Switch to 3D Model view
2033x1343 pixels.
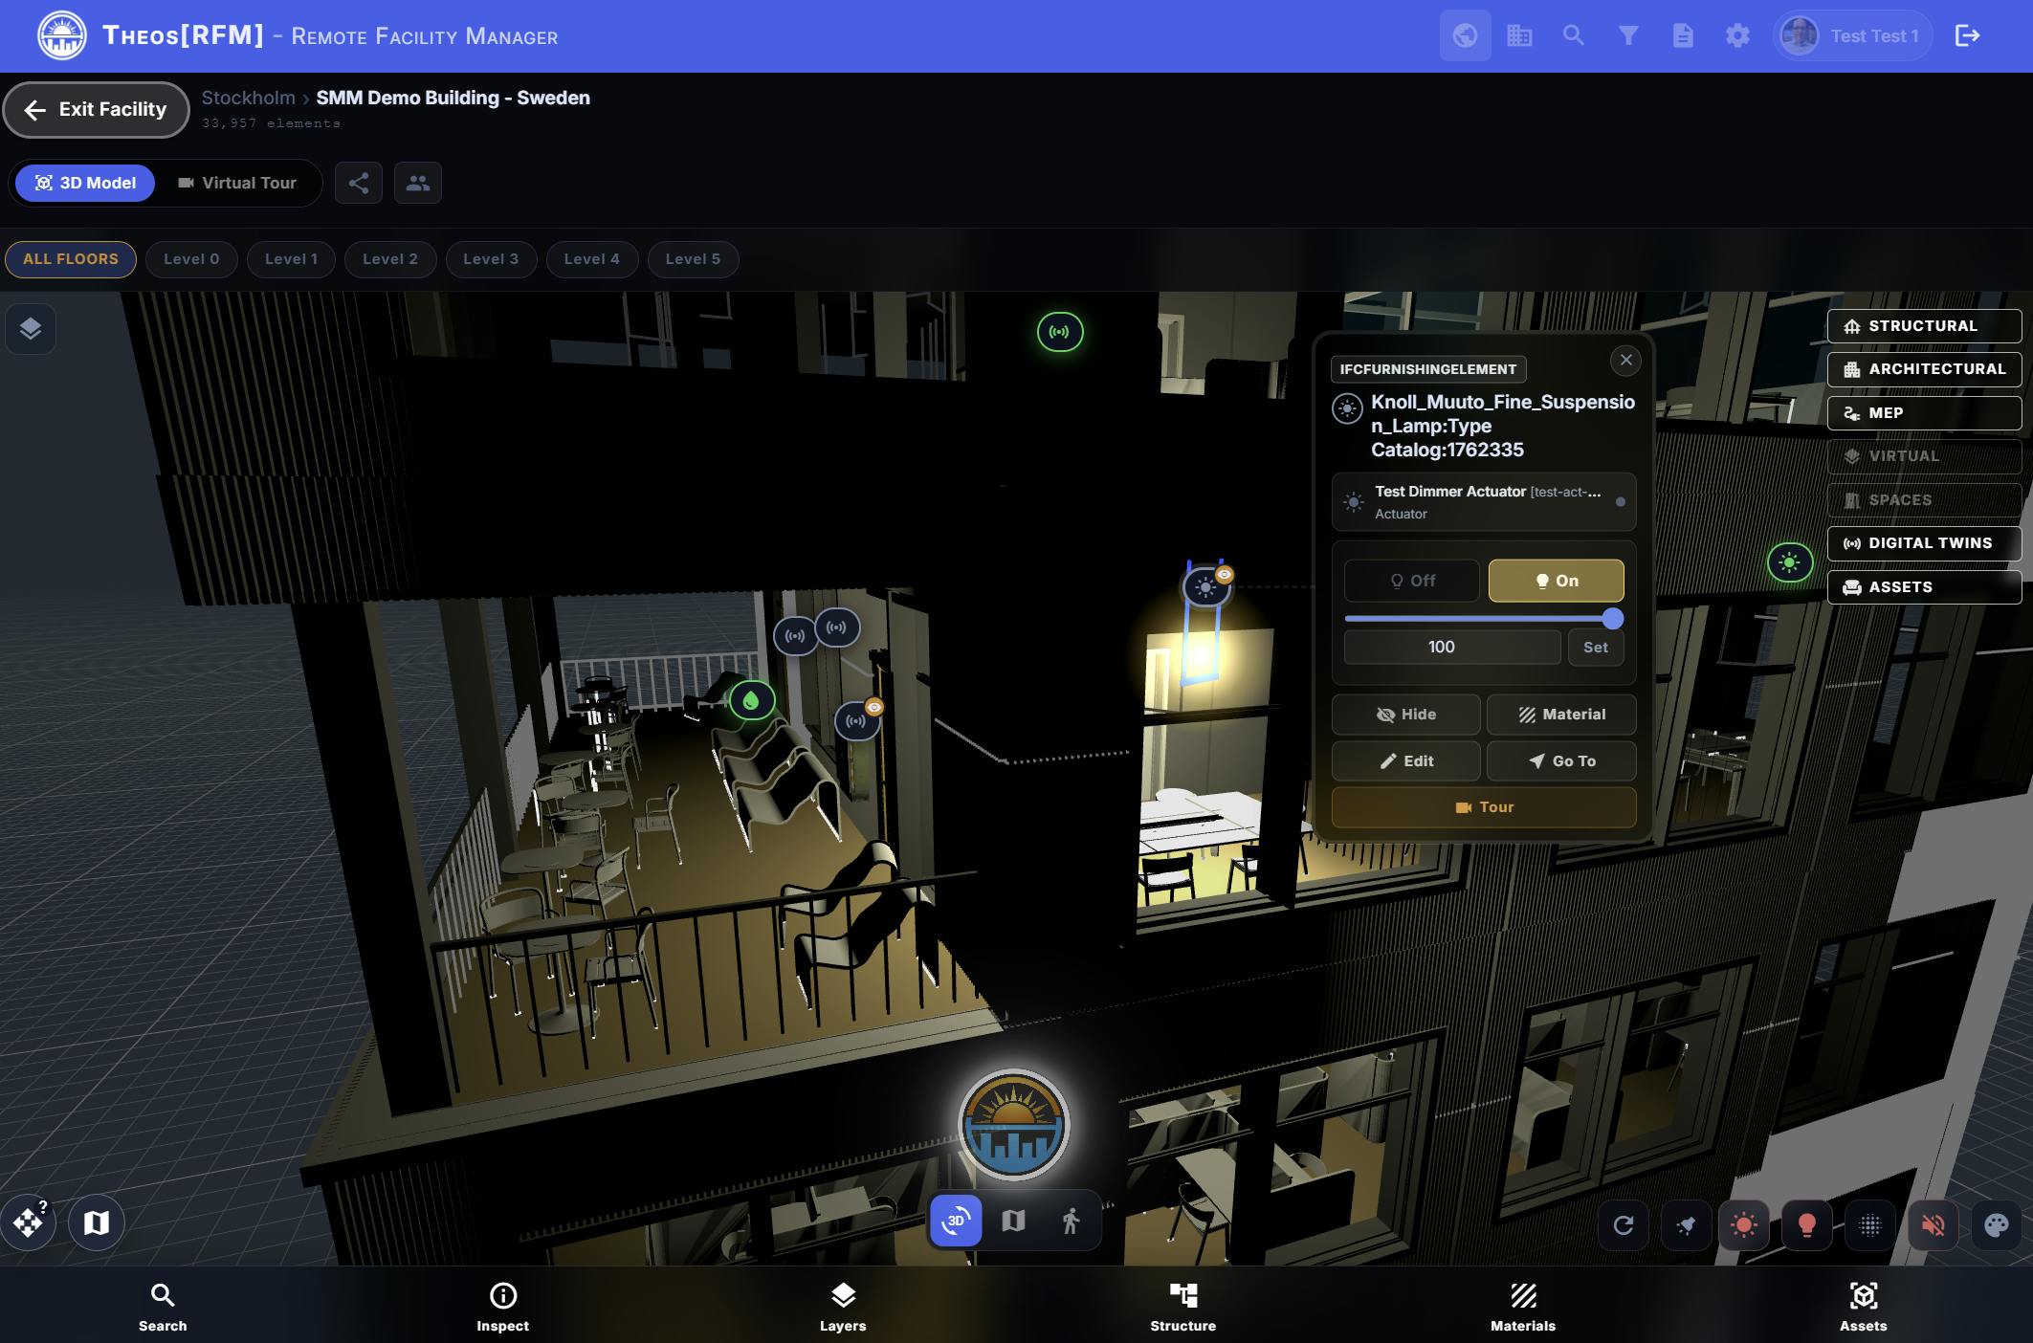(x=85, y=183)
